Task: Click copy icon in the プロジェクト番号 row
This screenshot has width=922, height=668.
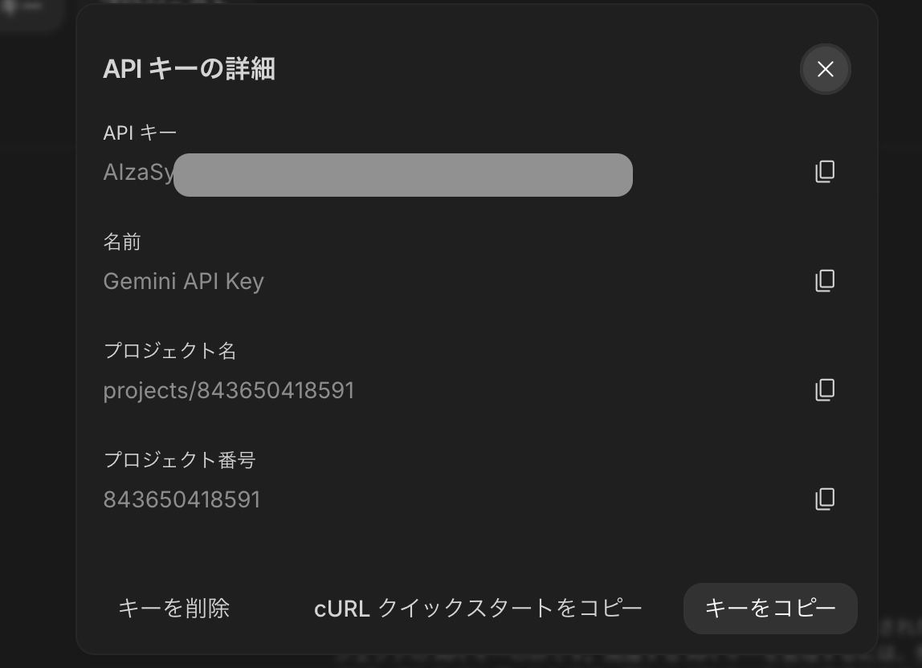Action: tap(825, 499)
